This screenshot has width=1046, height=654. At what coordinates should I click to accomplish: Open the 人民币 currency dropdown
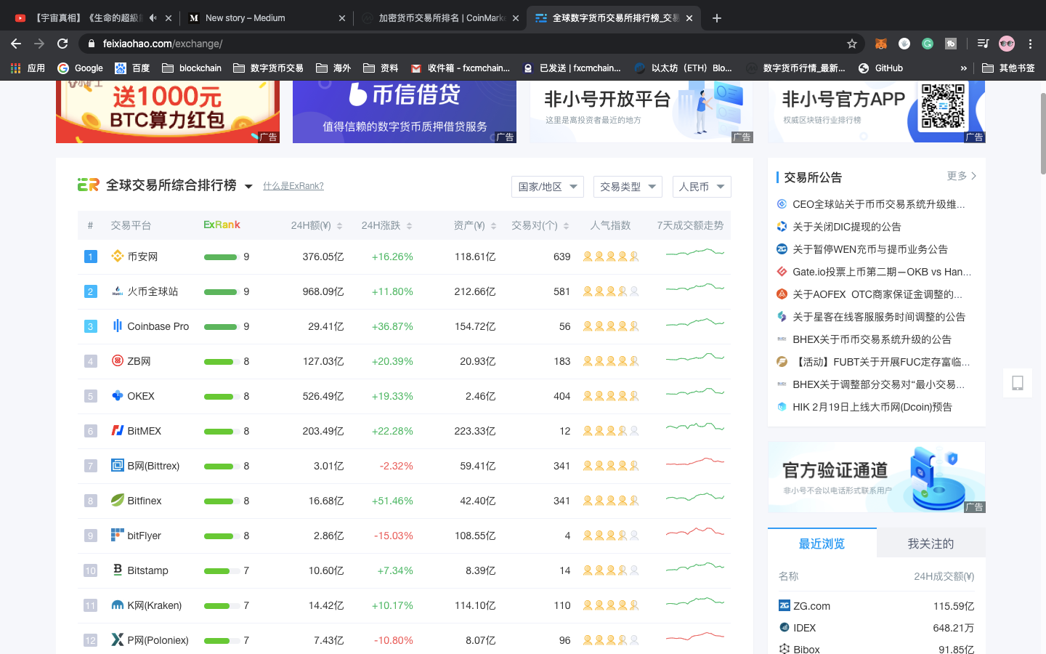tap(702, 187)
